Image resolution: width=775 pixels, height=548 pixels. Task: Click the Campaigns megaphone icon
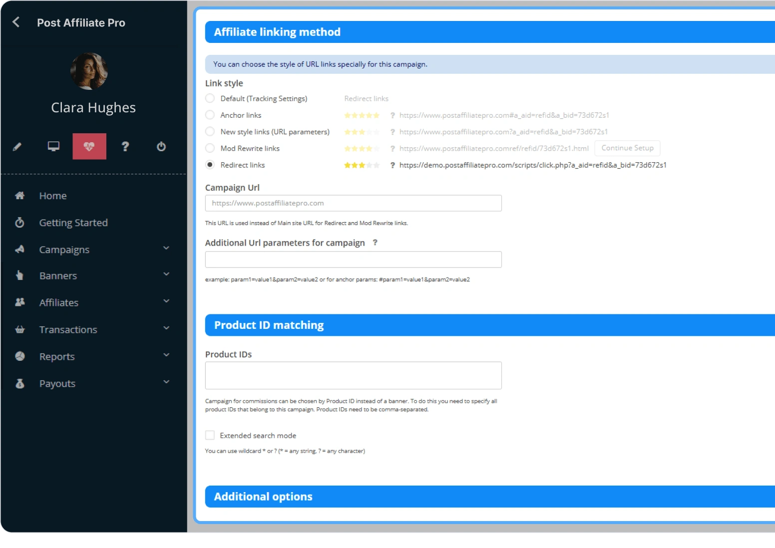pyautogui.click(x=20, y=249)
